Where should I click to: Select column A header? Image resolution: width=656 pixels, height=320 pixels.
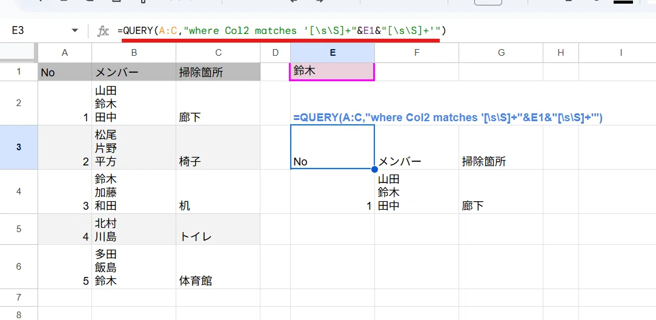click(65, 52)
